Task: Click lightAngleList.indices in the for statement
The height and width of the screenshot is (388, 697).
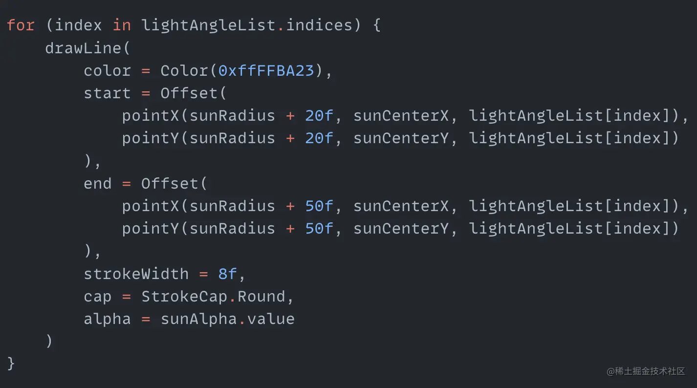Action: click(x=247, y=25)
